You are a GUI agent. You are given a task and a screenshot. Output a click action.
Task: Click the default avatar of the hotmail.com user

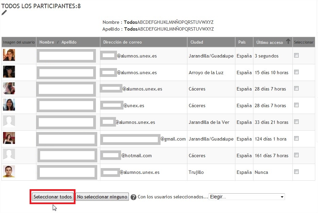coord(9,155)
